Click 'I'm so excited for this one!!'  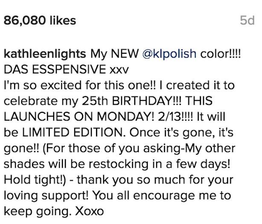(80, 85)
